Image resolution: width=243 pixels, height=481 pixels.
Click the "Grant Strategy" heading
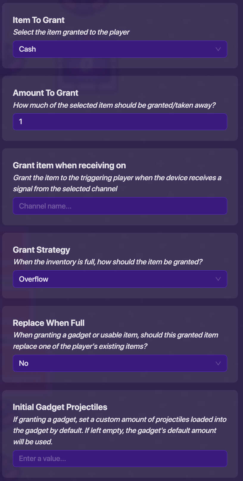coord(41,250)
